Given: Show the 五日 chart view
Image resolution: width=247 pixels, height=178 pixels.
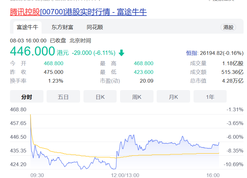Looking at the screenshot, I should click(63, 97).
